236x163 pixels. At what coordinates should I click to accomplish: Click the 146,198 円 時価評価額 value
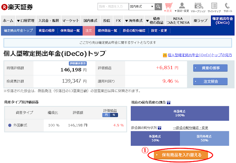[73, 70]
